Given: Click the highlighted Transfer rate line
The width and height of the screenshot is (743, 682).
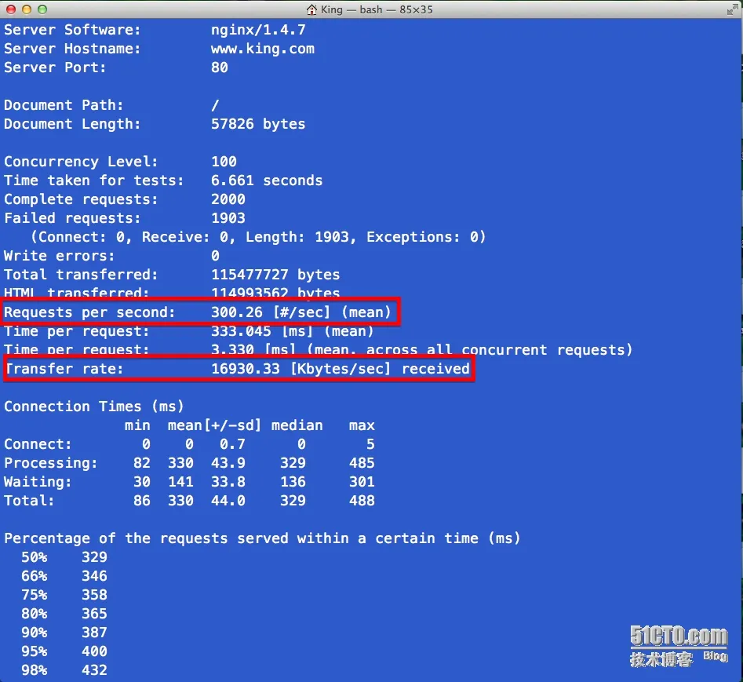Looking at the screenshot, I should point(239,369).
